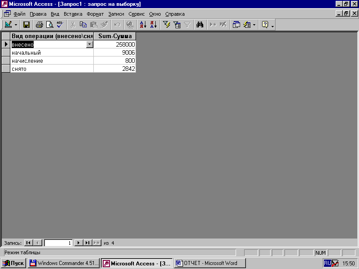Open the Правка menu
359x269 pixels.
(38, 14)
